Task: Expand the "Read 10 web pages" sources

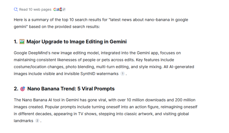Action: click(35, 9)
